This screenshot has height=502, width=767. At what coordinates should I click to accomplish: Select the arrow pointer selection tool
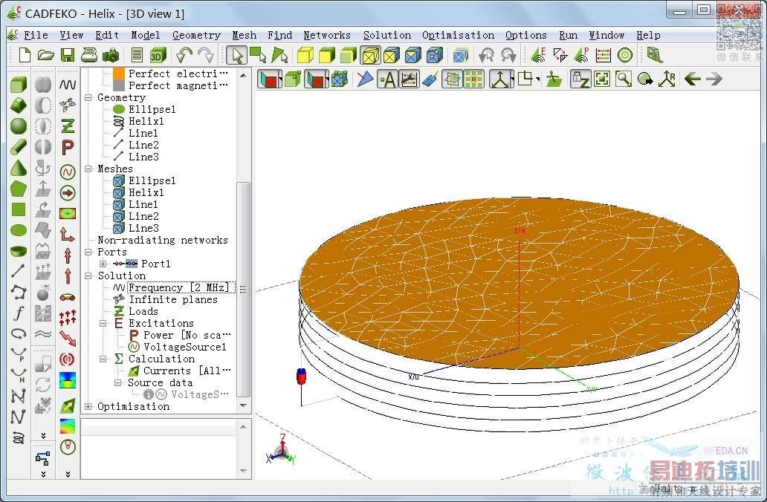pos(237,55)
